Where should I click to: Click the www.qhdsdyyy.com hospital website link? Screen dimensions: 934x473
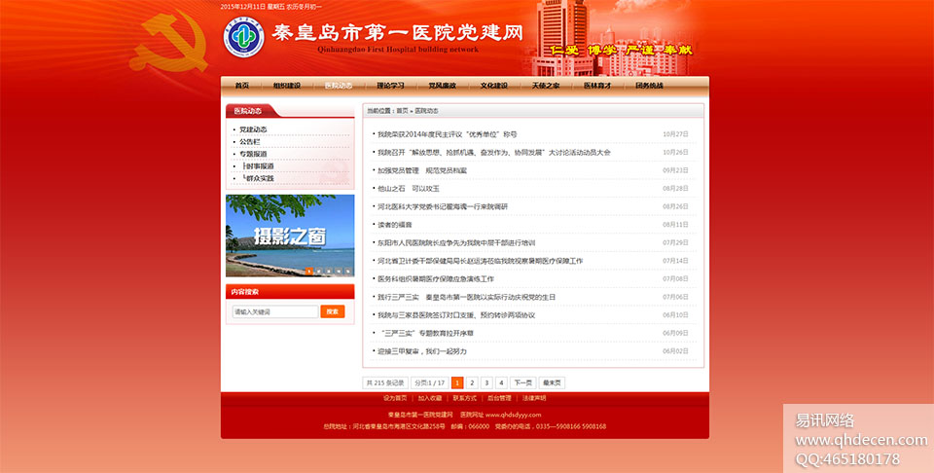[x=514, y=415]
